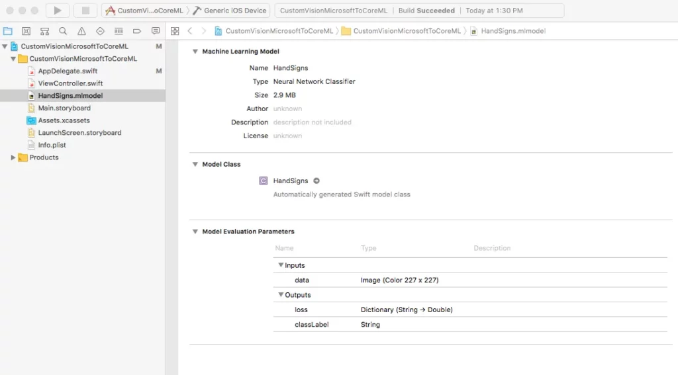Collapse the Outputs group
This screenshot has width=678, height=375.
click(x=281, y=295)
